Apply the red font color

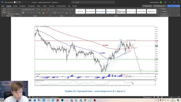coord(47,12)
